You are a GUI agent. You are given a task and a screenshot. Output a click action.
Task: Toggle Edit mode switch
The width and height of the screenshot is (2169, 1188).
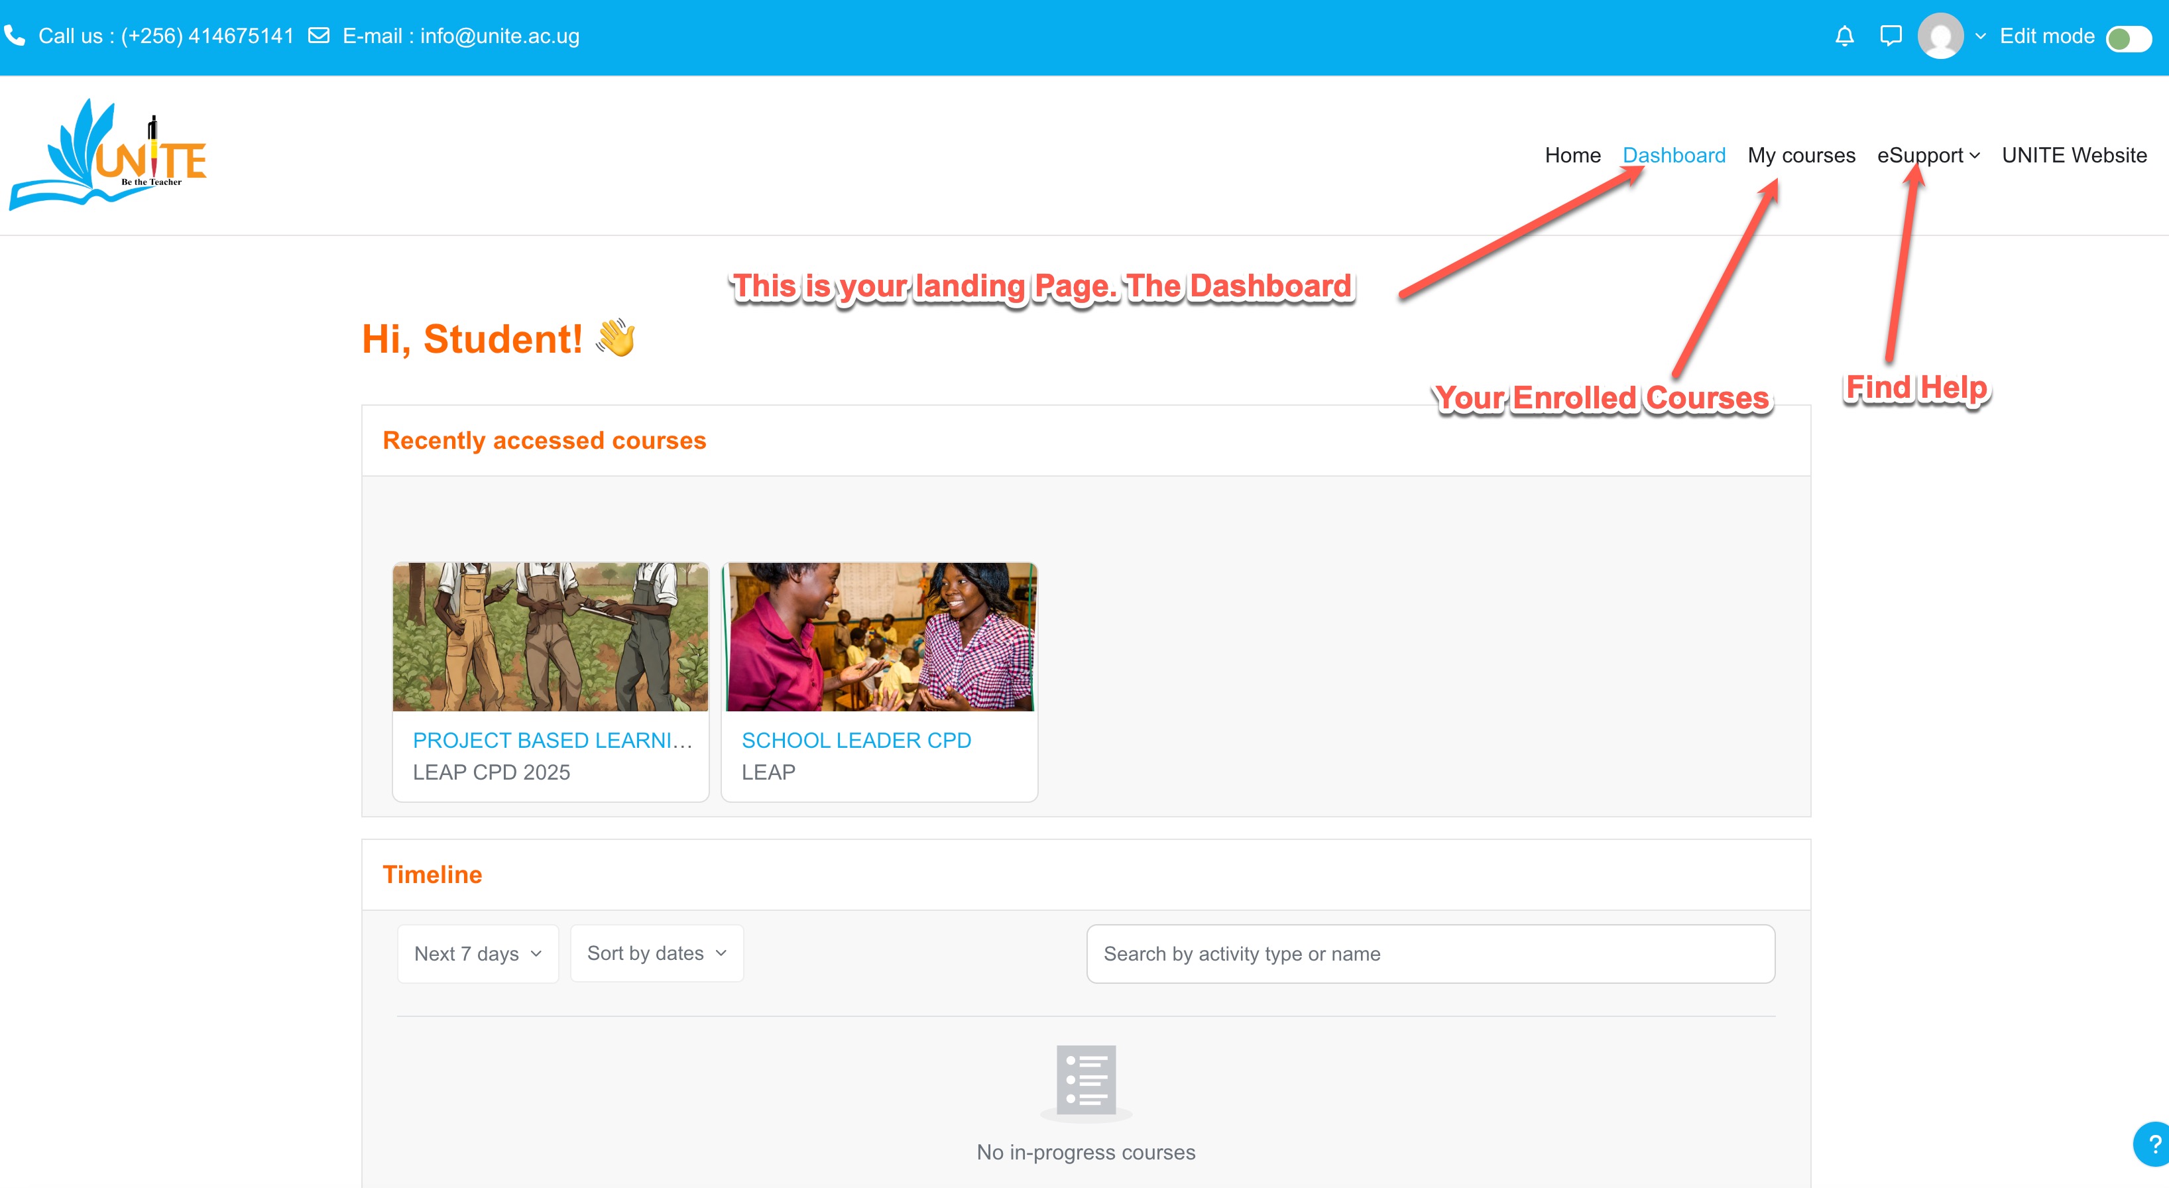[x=2128, y=38]
